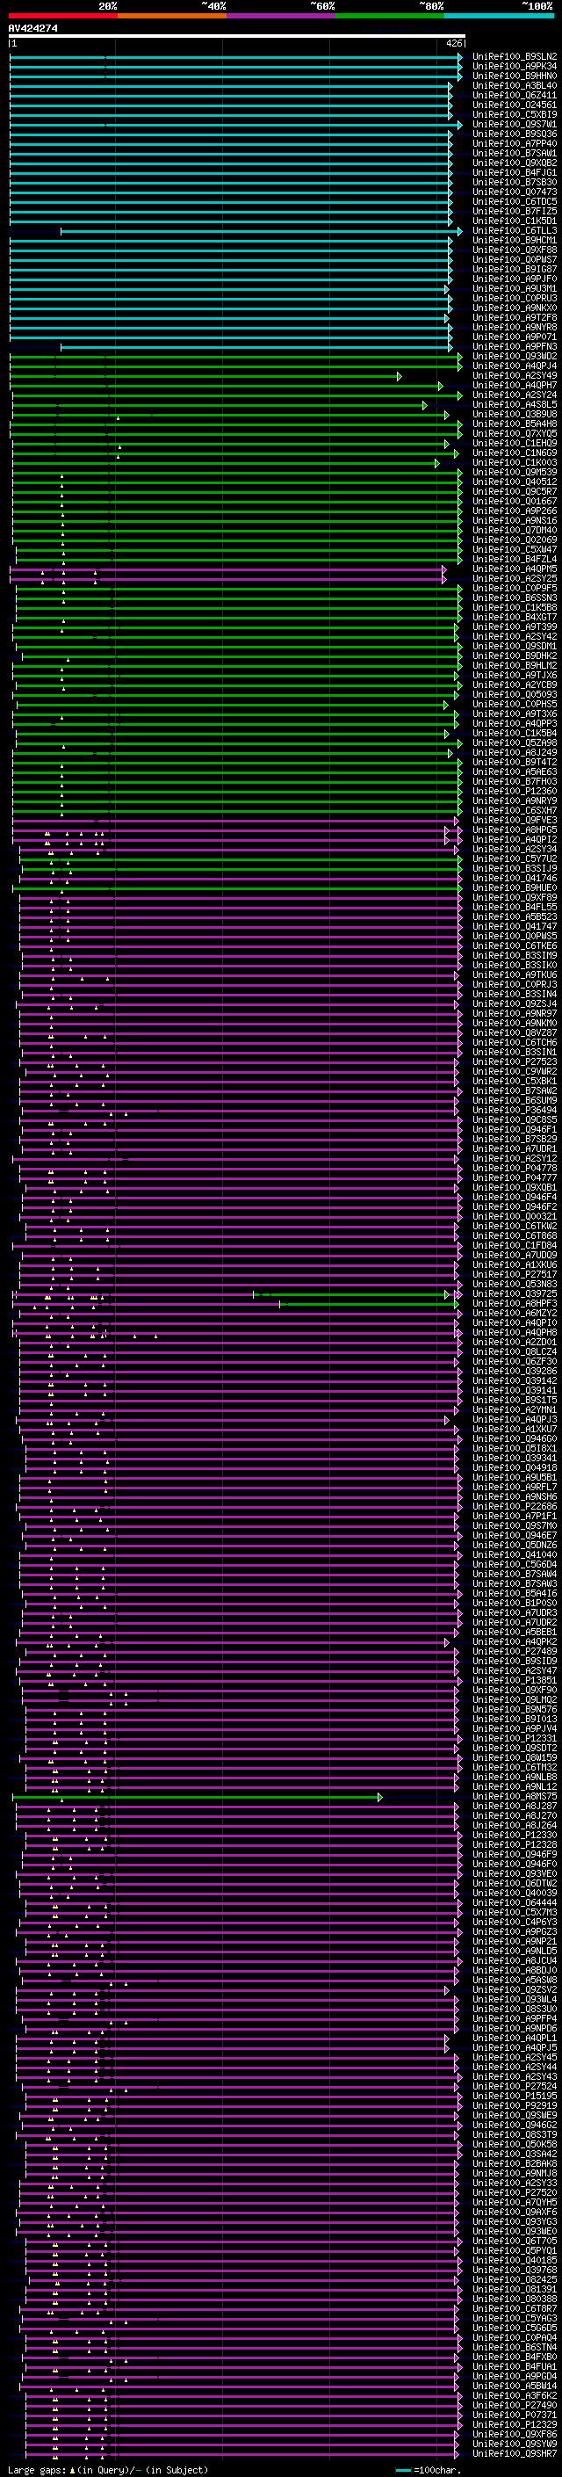Viewport: 562px width, 2477px height.
Task: Open hit UniRef100_A7PP40
Action: point(515,143)
